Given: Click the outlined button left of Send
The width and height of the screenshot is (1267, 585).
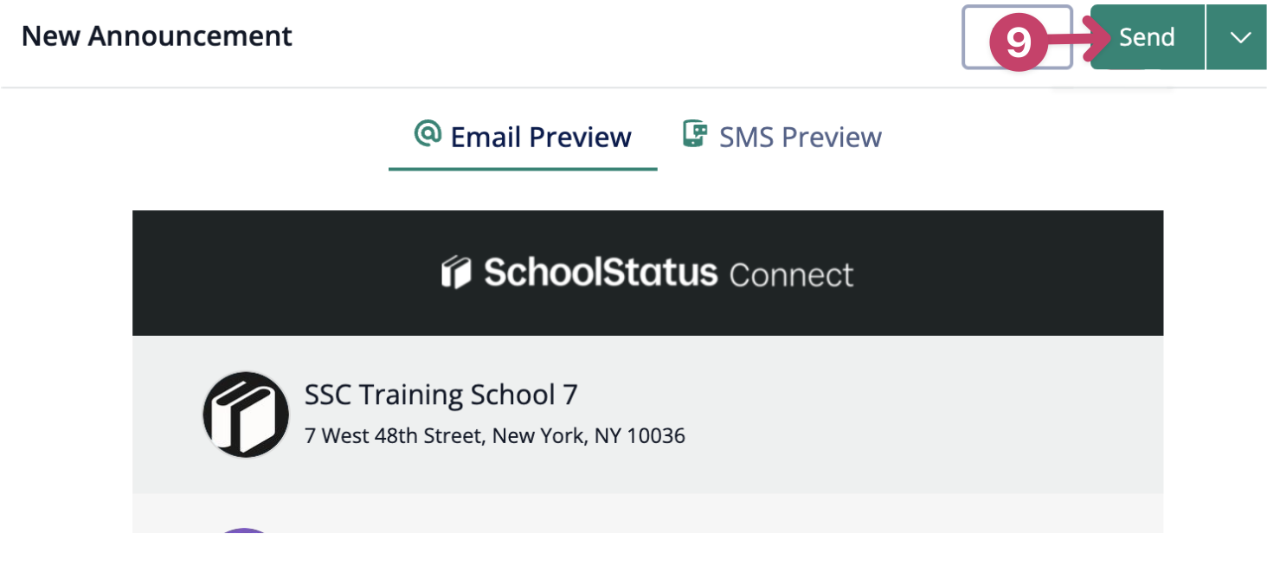Looking at the screenshot, I should [x=1018, y=37].
